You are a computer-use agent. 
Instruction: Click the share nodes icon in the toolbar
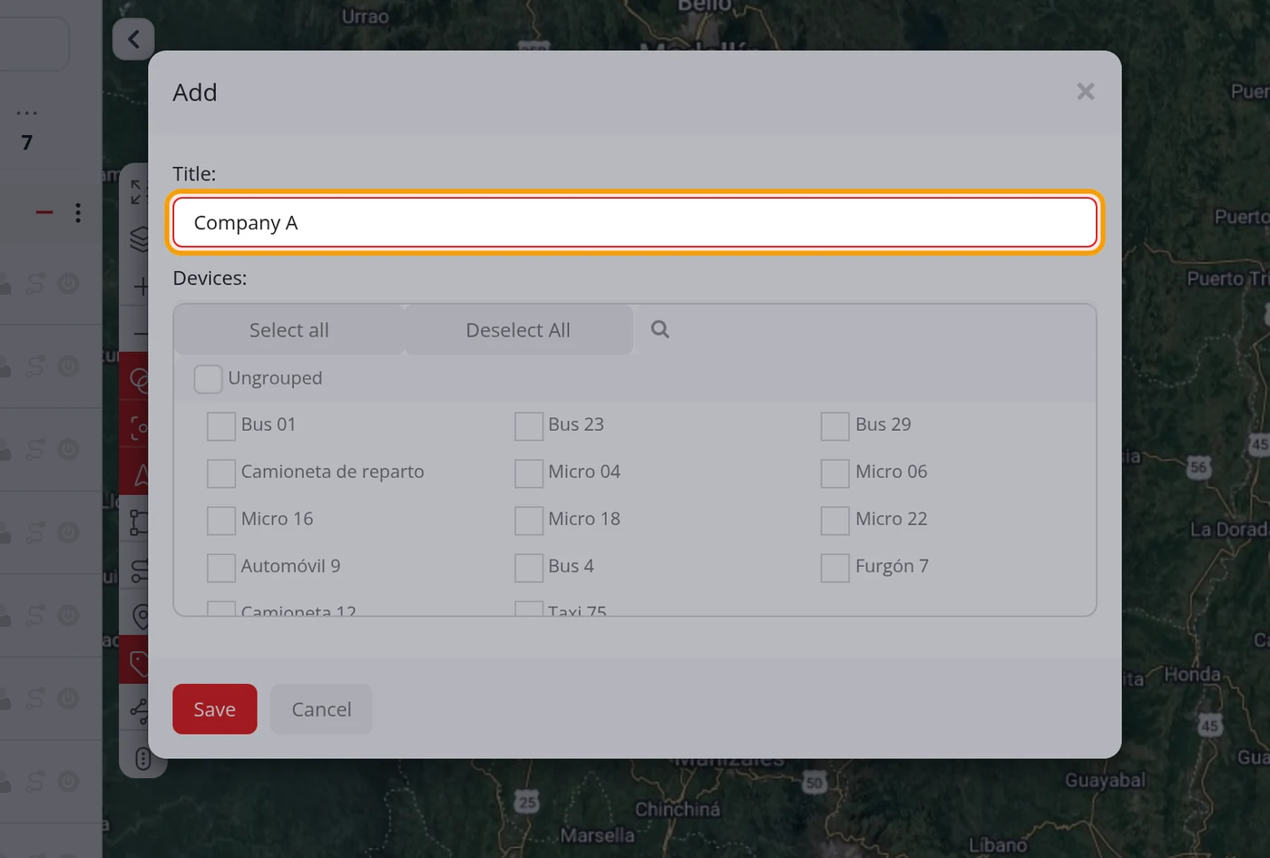(140, 711)
